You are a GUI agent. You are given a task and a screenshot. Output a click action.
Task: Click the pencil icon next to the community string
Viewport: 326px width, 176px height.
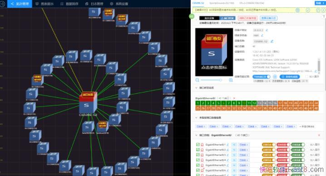262,35
